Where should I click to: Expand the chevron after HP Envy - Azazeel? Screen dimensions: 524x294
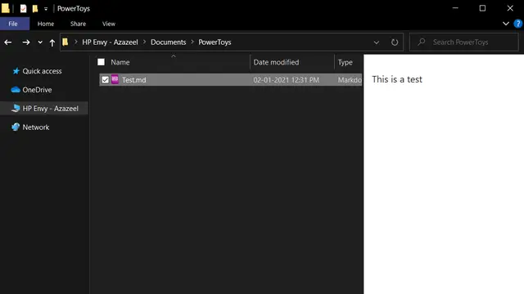tap(145, 42)
